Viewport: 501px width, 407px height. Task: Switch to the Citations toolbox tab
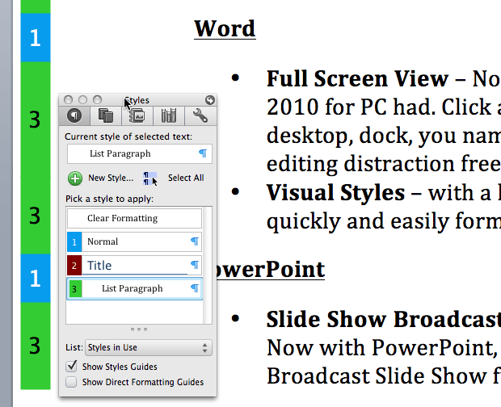(106, 115)
